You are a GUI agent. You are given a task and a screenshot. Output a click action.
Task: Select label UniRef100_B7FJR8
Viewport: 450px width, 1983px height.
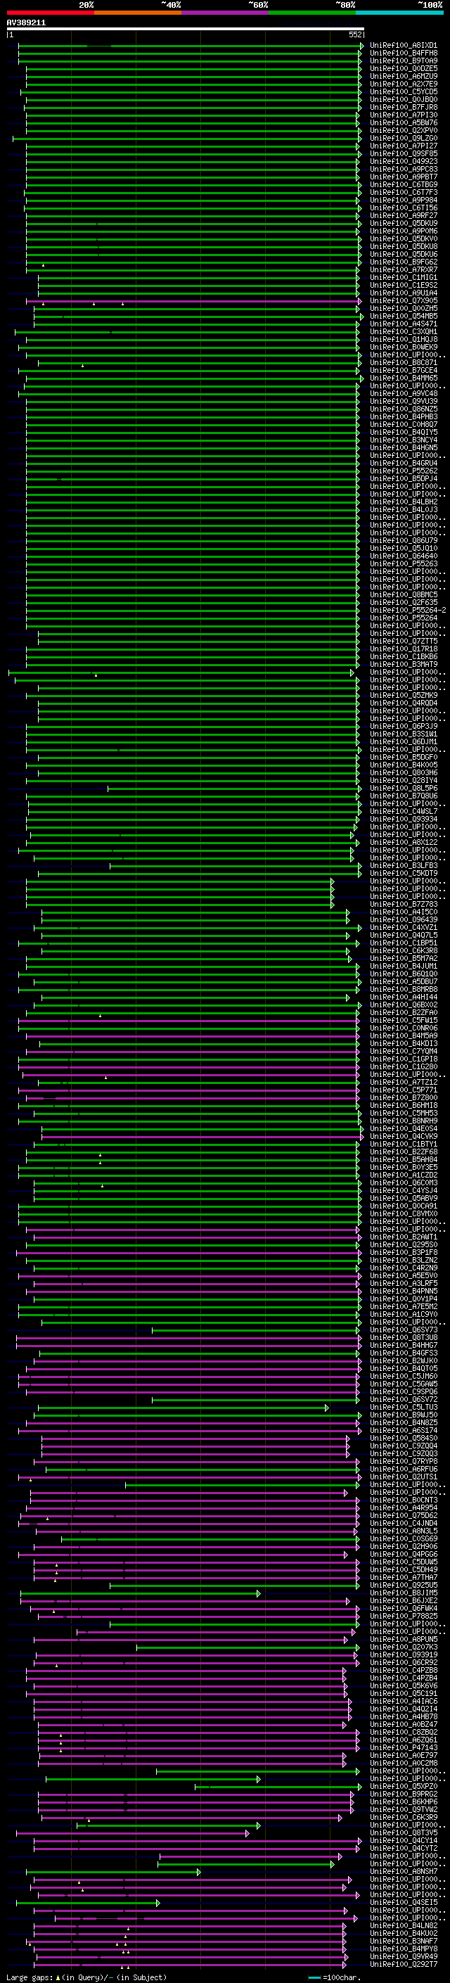pyautogui.click(x=403, y=107)
